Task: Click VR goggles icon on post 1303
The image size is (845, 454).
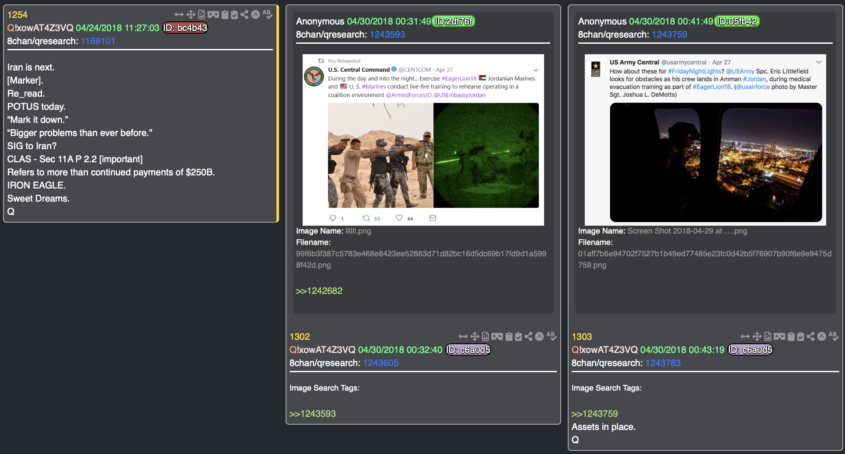Action: (779, 336)
